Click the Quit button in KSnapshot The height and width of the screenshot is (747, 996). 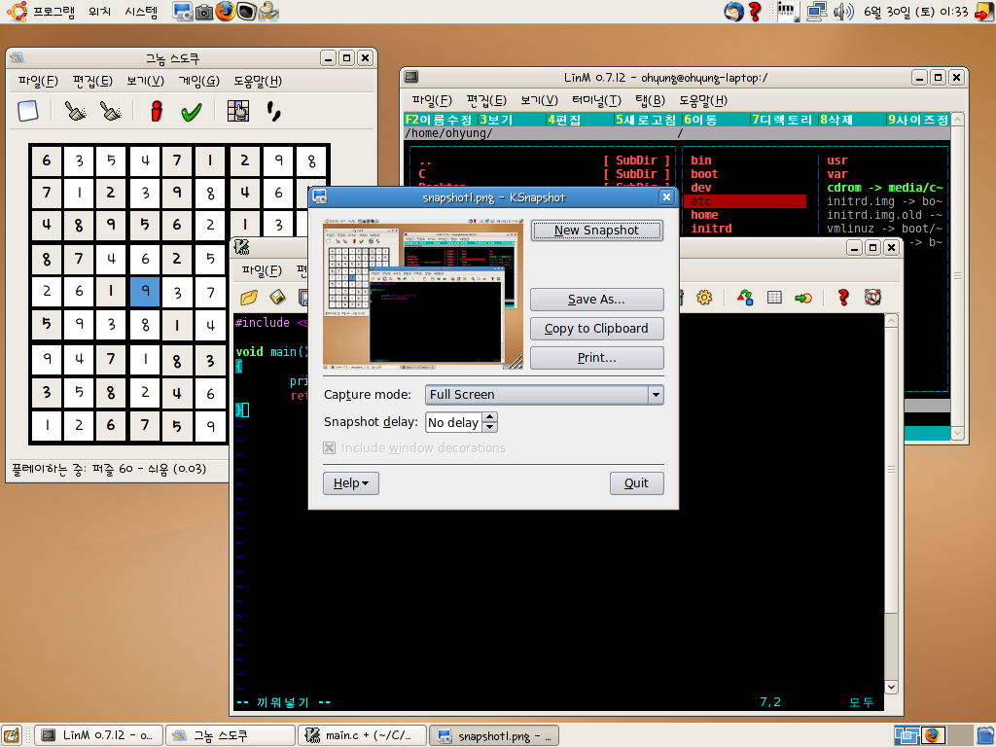pyautogui.click(x=636, y=483)
